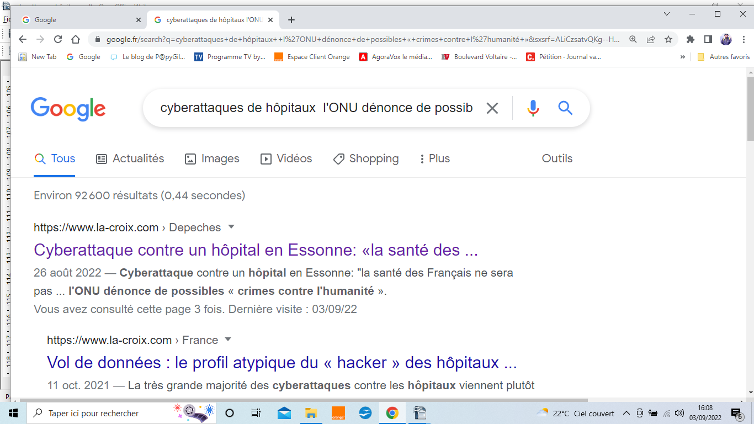Open the browser side panel
754x424 pixels.
pyautogui.click(x=708, y=39)
